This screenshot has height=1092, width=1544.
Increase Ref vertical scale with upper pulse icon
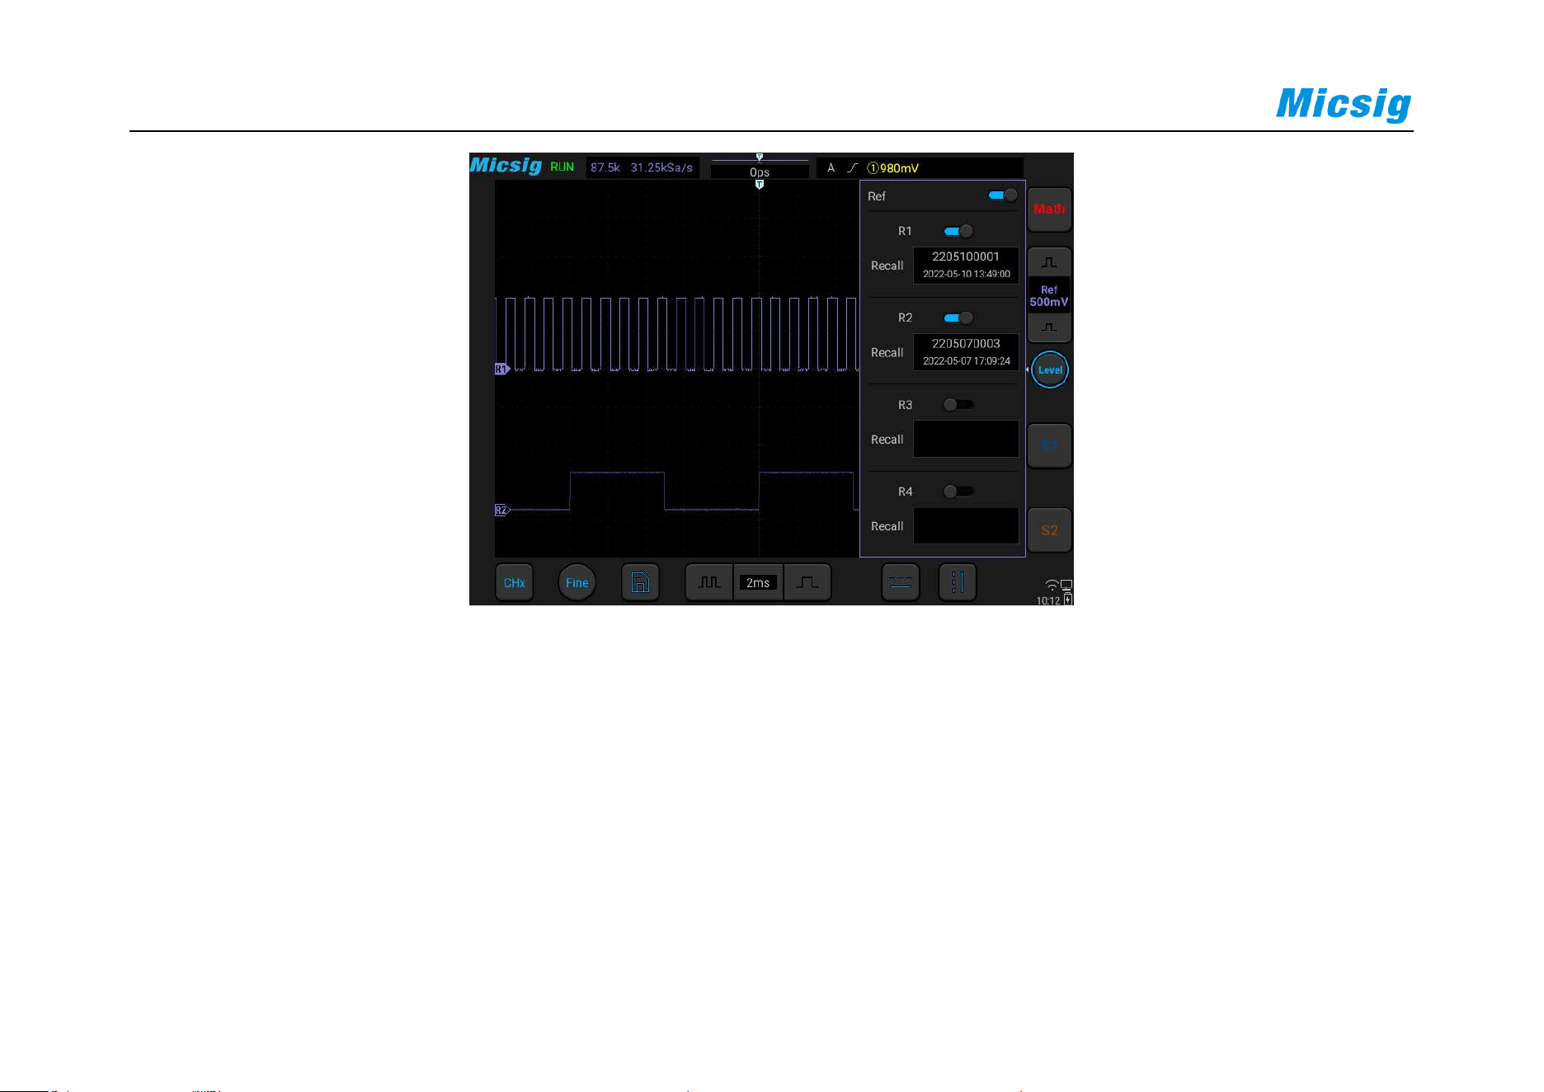pos(1049,262)
